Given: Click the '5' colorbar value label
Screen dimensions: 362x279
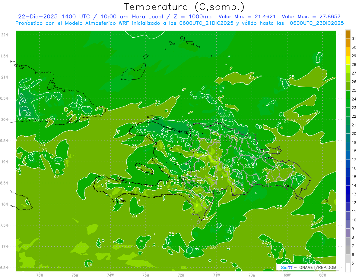Looking at the screenshot, I should click(353, 263).
